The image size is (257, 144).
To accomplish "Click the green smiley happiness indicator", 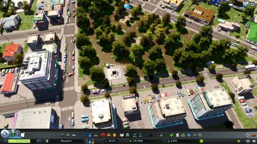I will tap(202, 141).
